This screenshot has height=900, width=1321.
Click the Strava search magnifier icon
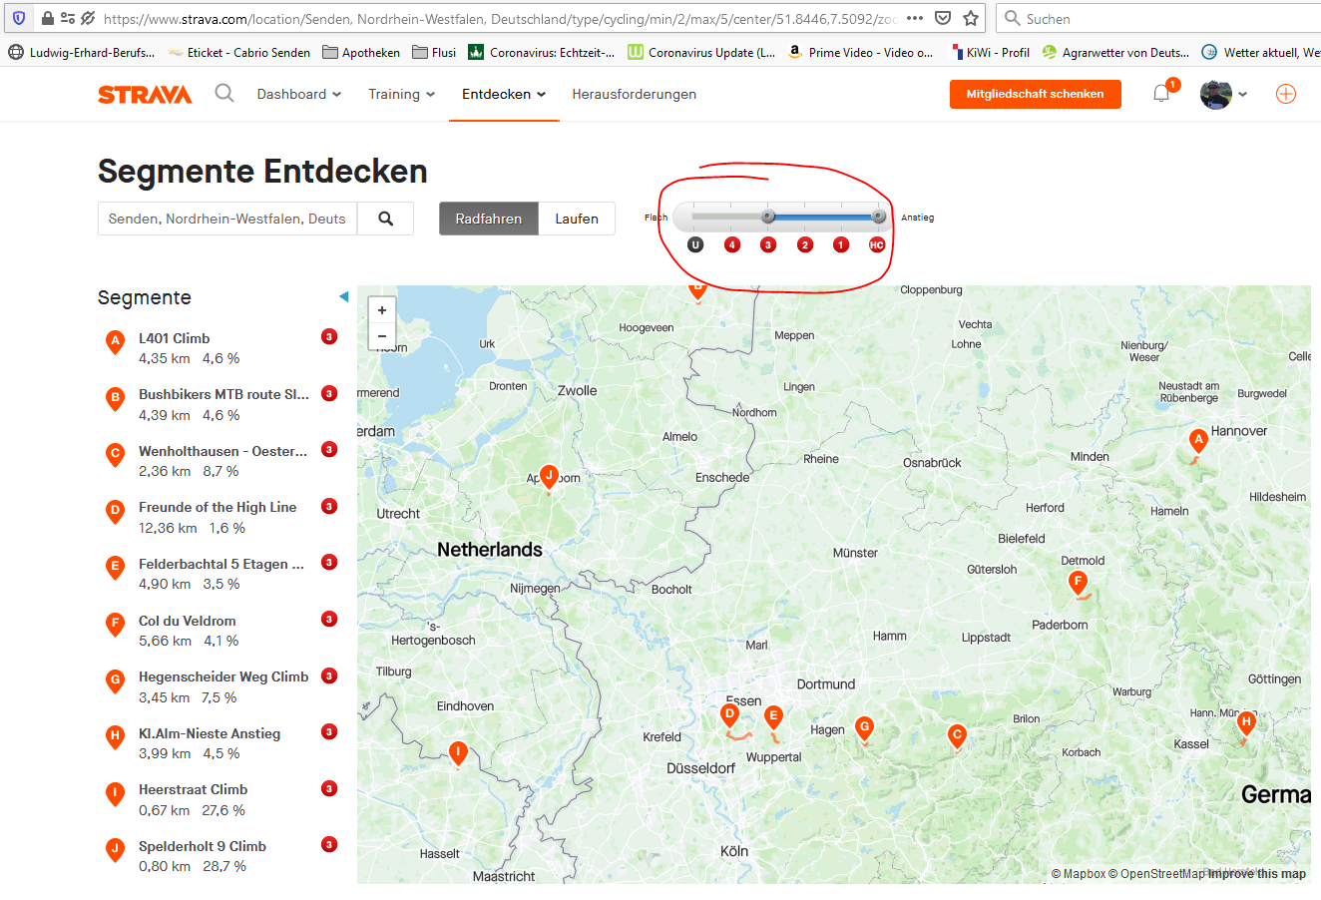[x=224, y=94]
